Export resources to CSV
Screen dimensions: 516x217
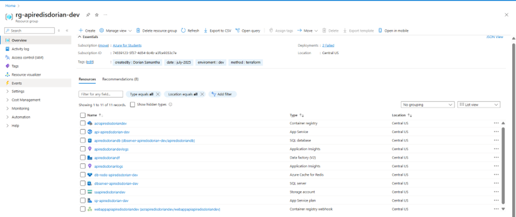217,31
